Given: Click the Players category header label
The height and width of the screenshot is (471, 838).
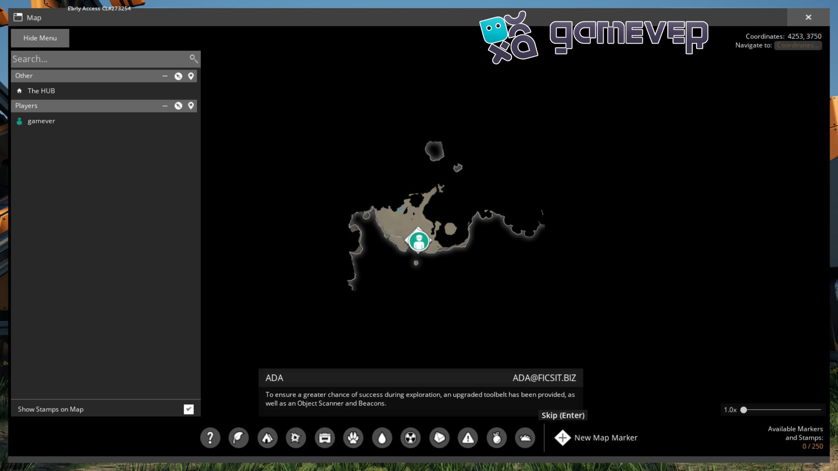Looking at the screenshot, I should click(x=26, y=106).
